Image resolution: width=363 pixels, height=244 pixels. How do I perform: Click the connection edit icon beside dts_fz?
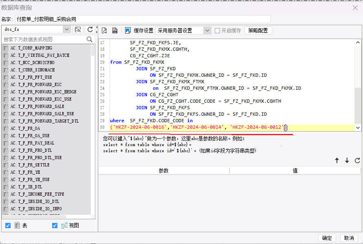(x=78, y=30)
